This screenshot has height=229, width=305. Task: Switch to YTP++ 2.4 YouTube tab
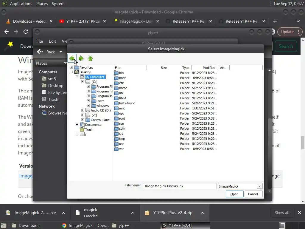click(83, 21)
